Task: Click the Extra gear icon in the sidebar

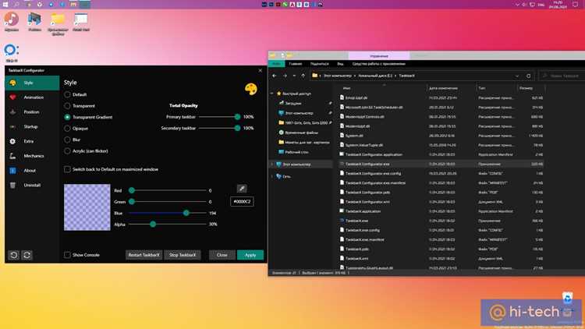Action: click(12, 141)
